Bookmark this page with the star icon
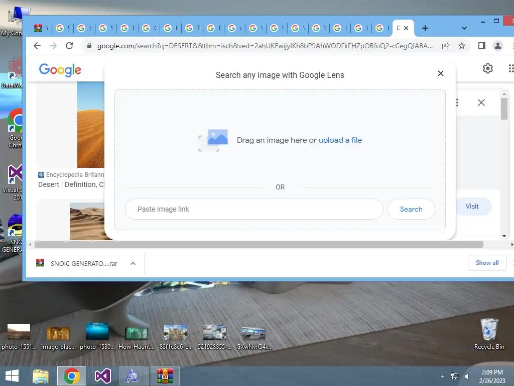514x386 pixels. click(x=462, y=46)
